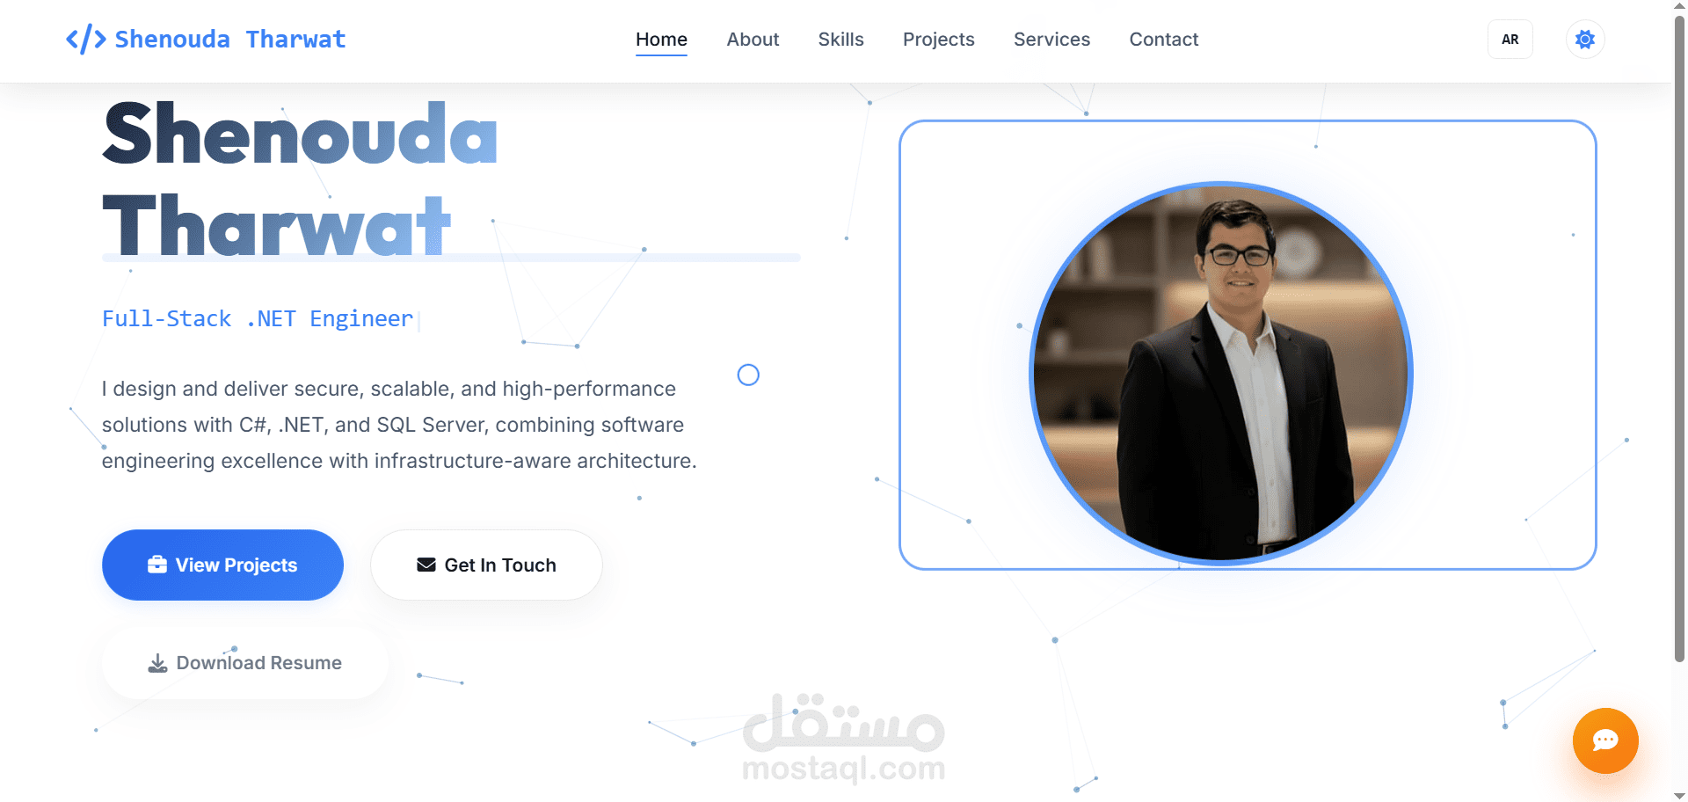
Task: Click the envelope icon in Get In Touch
Action: point(426,565)
